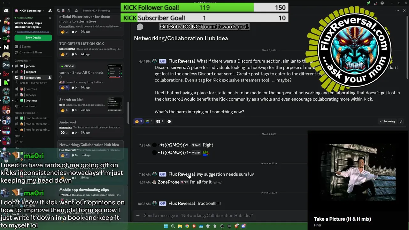The image size is (409, 230).
Task: Launch Google Chrome from taskbar
Action: 187,226
